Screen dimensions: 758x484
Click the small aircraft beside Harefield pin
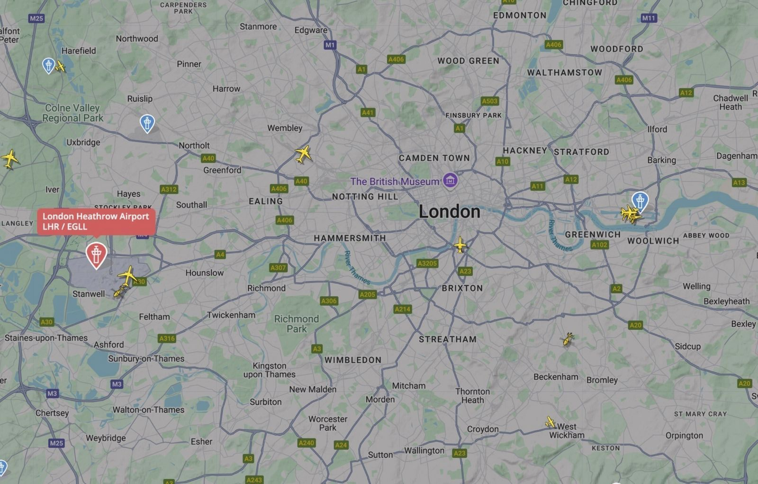tap(60, 66)
